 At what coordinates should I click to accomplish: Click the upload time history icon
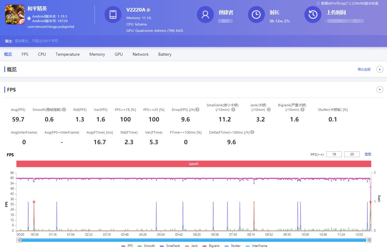pyautogui.click(x=313, y=15)
